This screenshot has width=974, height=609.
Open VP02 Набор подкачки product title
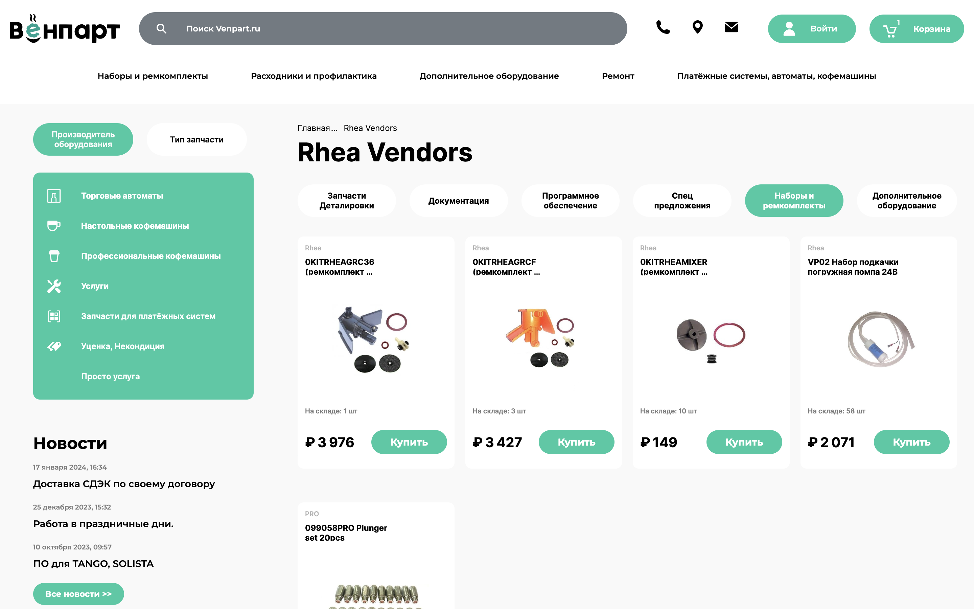point(853,267)
